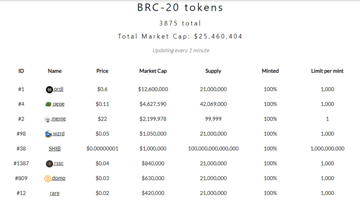Sort by Price column header
The height and width of the screenshot is (202, 360).
click(x=102, y=71)
